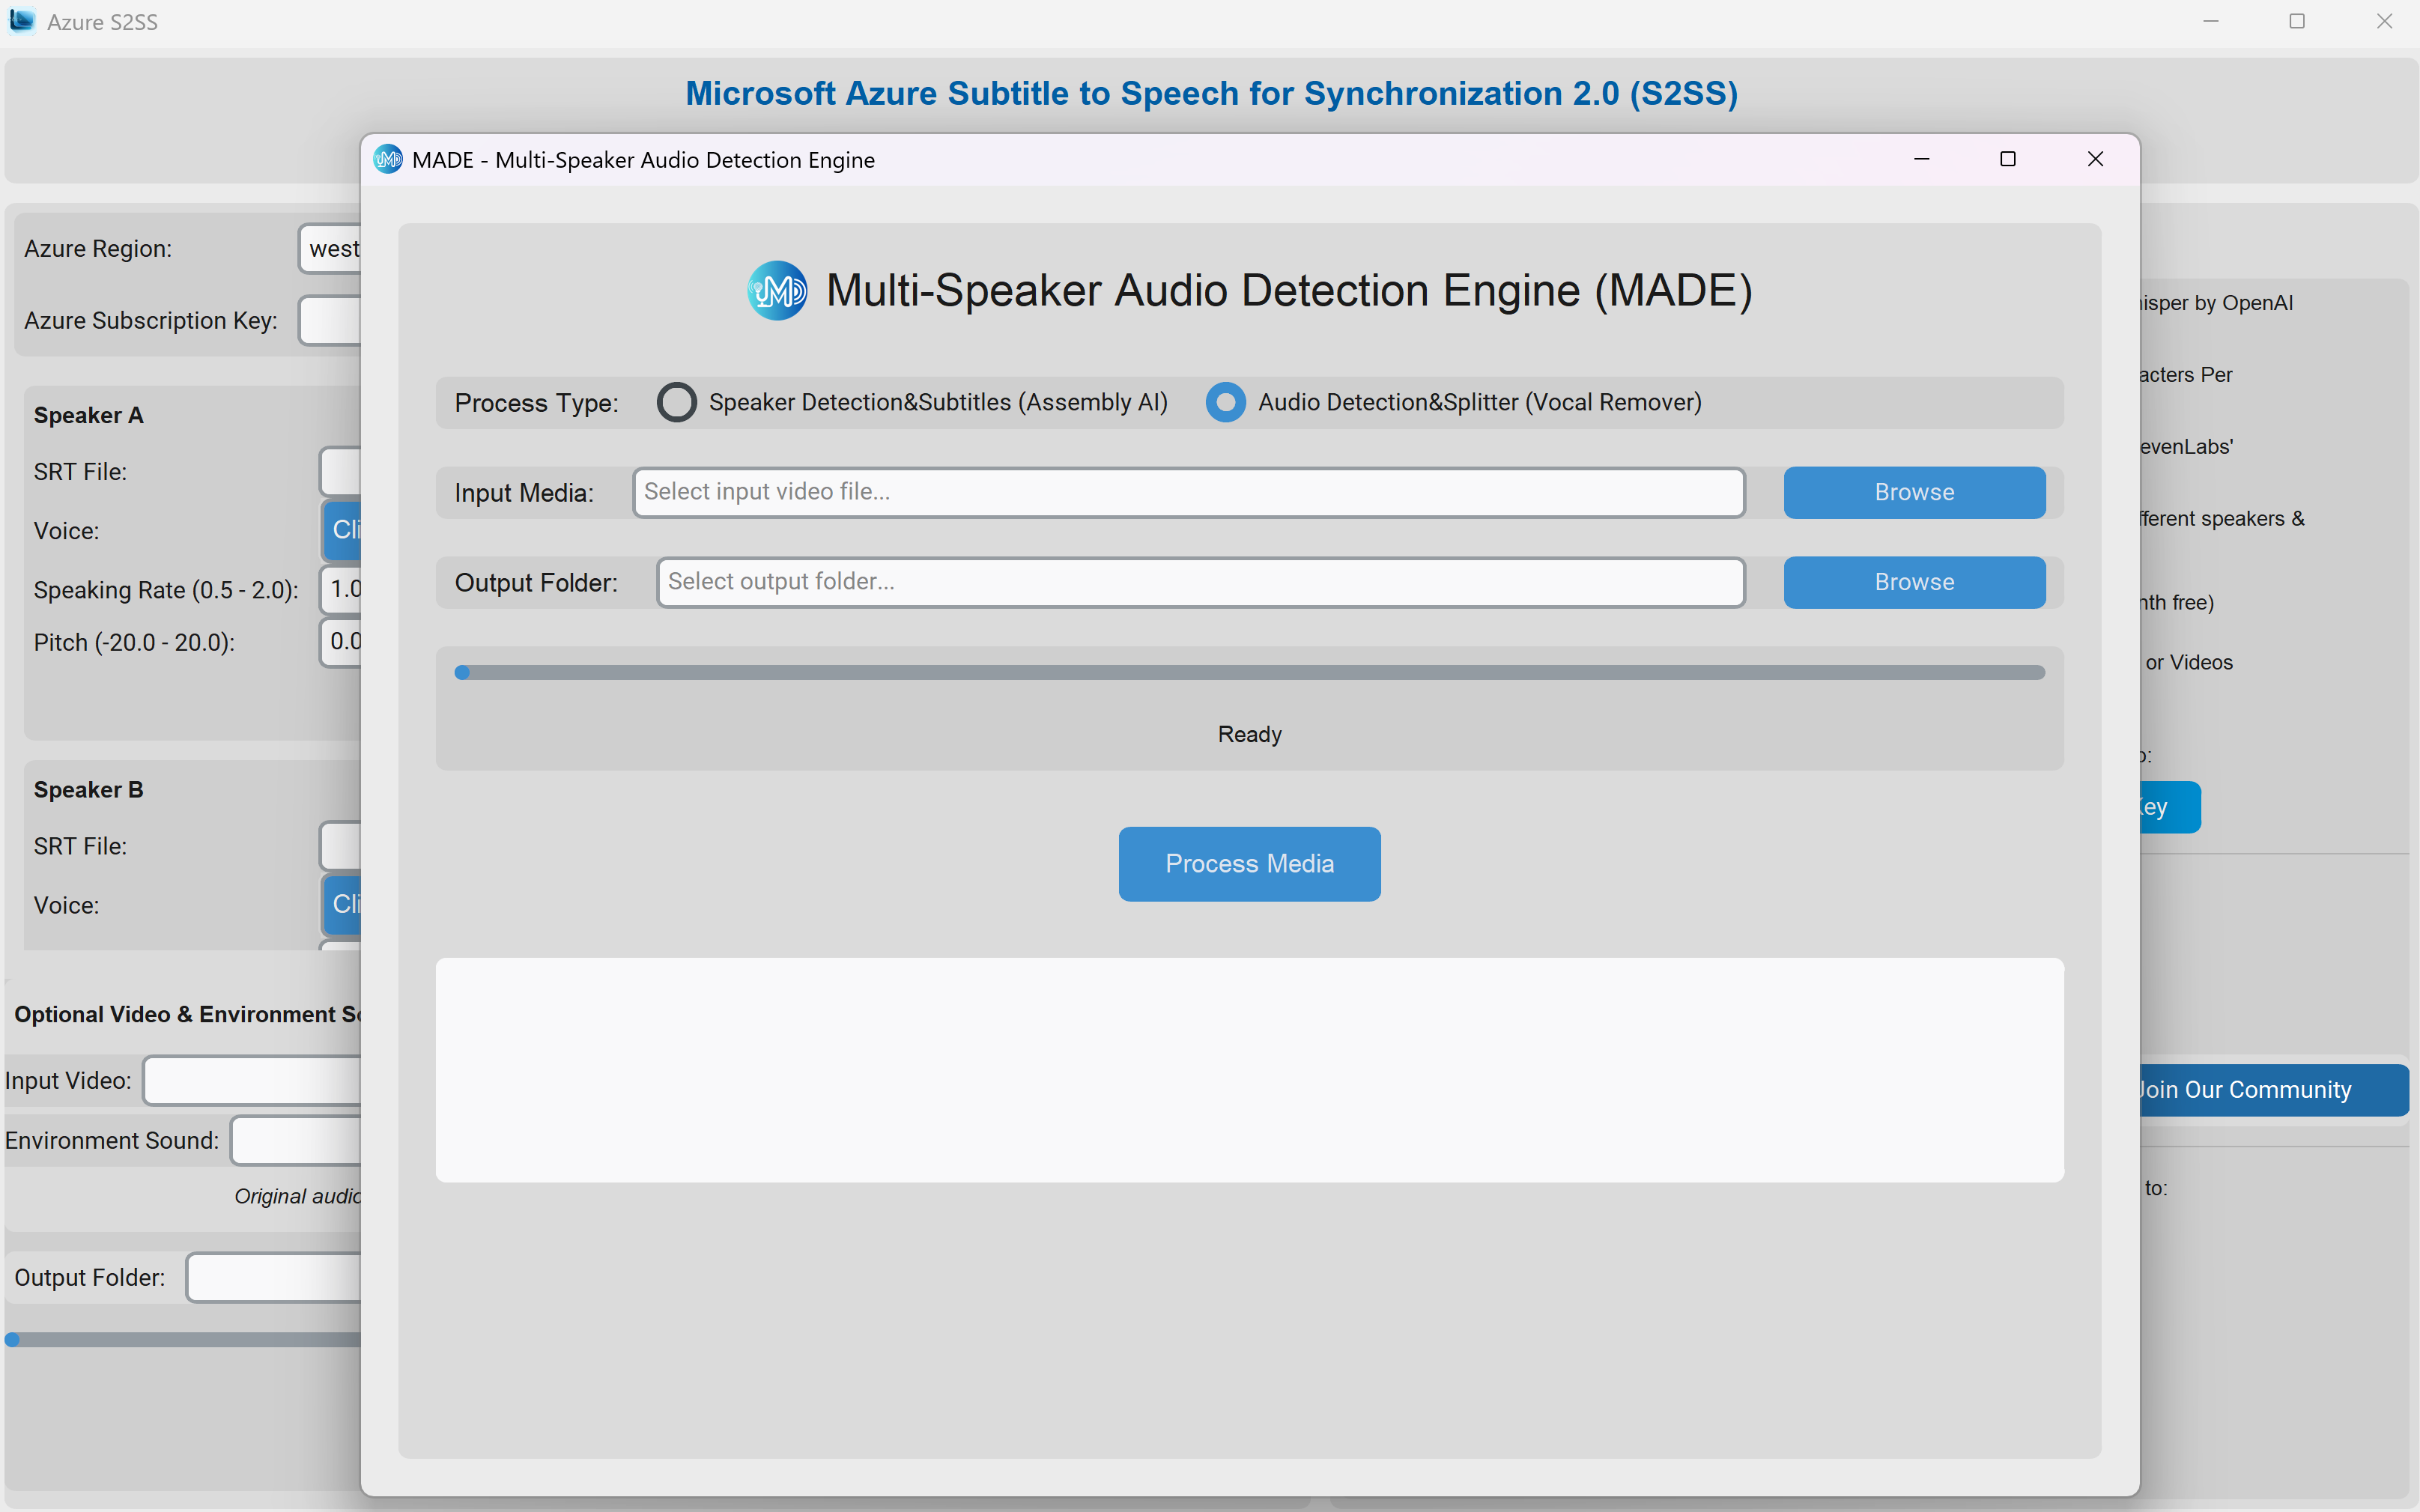The width and height of the screenshot is (2420, 1512).
Task: Click the MADE icon in dialog title bar
Action: coord(388,160)
